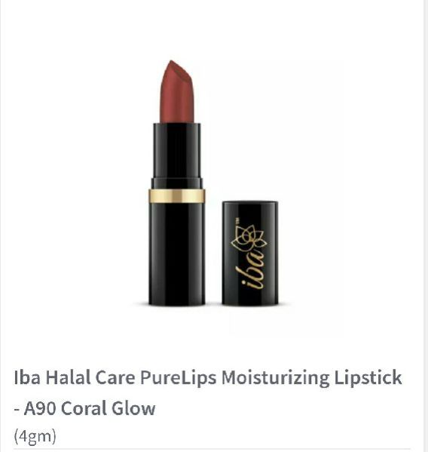Click the 'A90 Coral Glow' shade name
The image size is (428, 452).
coord(90,408)
